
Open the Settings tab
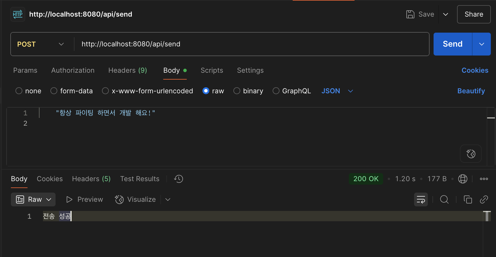250,70
